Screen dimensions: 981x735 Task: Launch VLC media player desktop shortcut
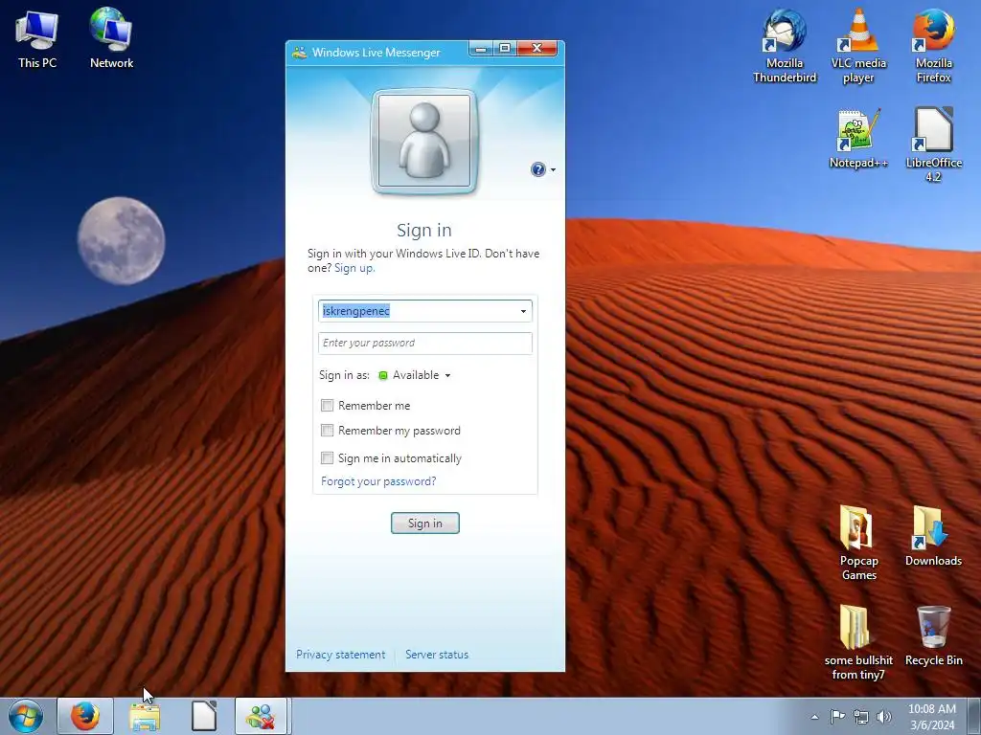(858, 45)
